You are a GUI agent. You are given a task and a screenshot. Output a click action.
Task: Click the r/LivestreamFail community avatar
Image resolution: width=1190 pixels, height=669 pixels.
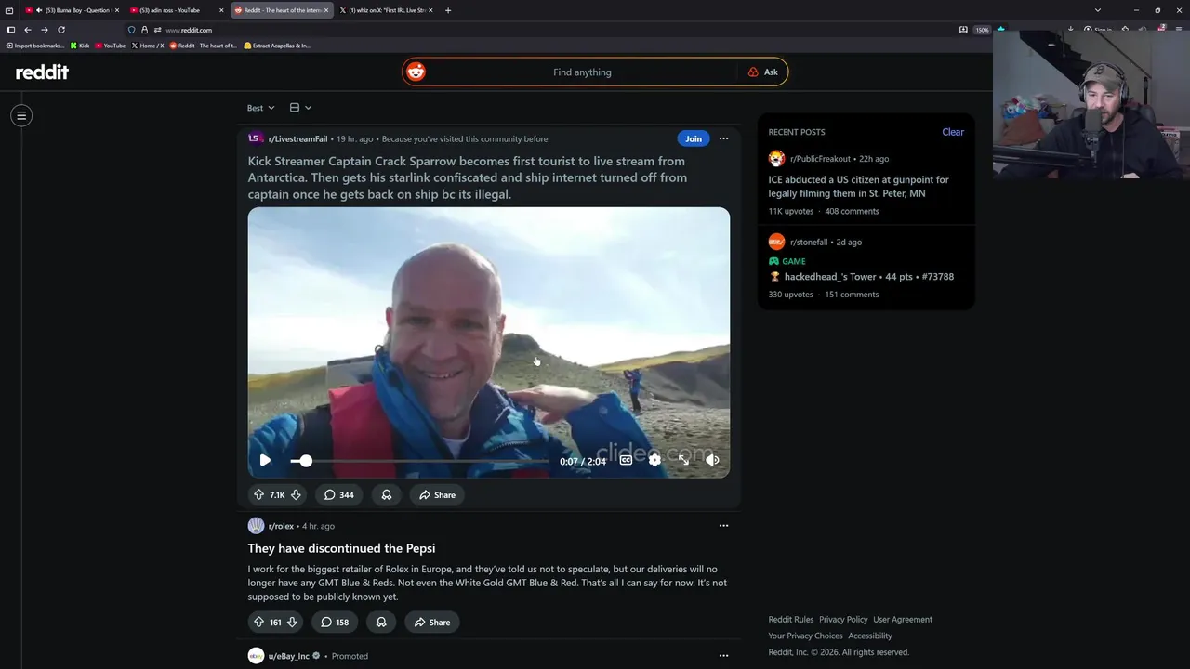pos(256,138)
